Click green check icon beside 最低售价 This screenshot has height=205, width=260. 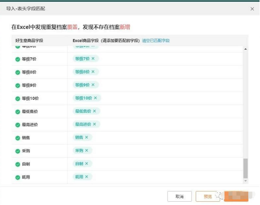pos(18,112)
